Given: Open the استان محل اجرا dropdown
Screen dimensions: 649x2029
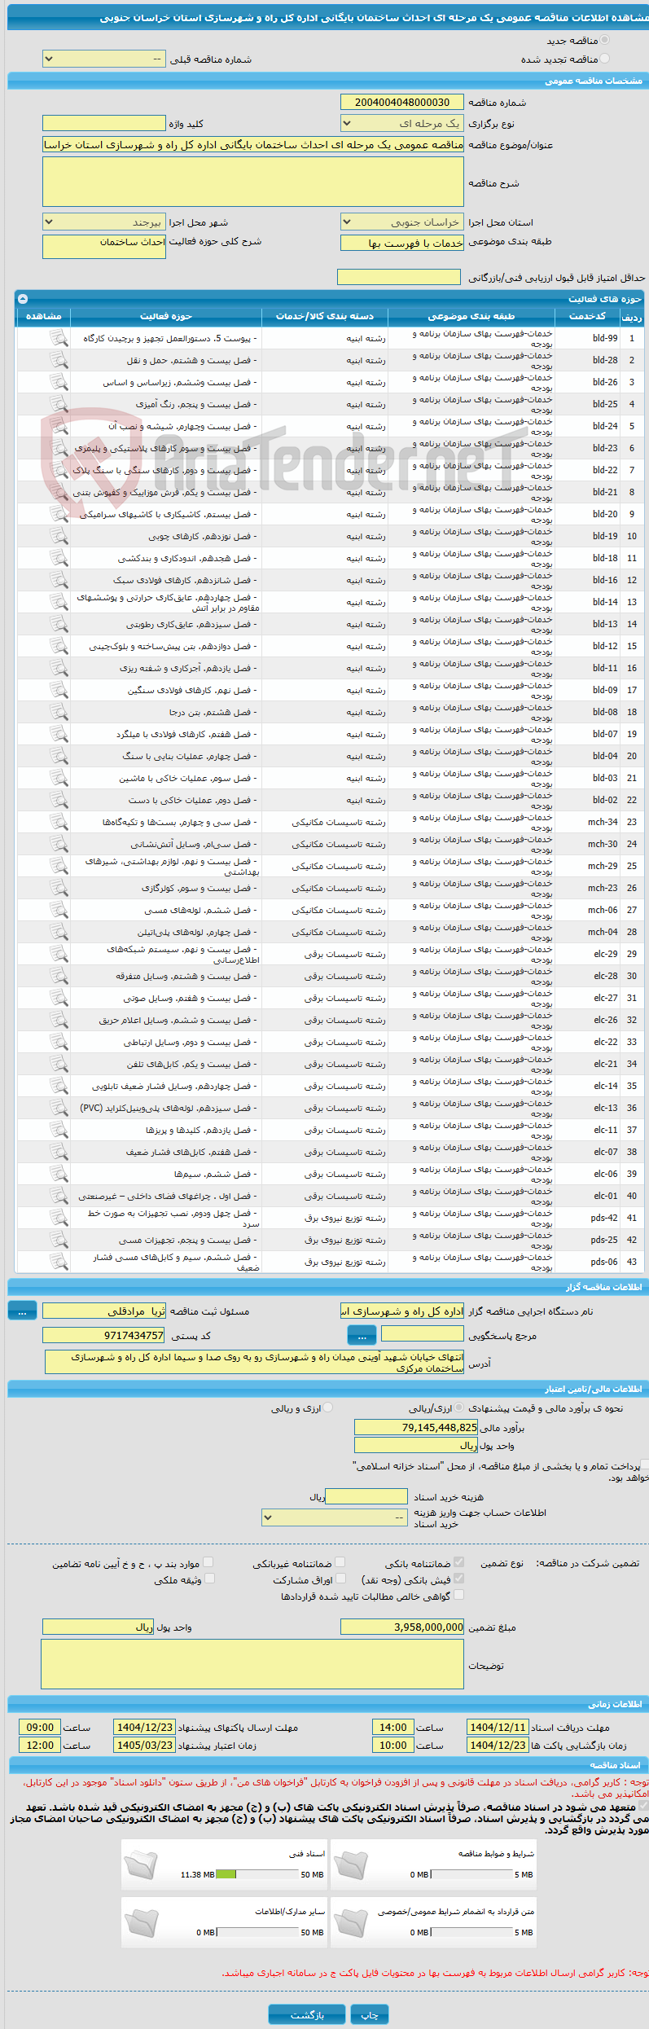Looking at the screenshot, I should [402, 222].
